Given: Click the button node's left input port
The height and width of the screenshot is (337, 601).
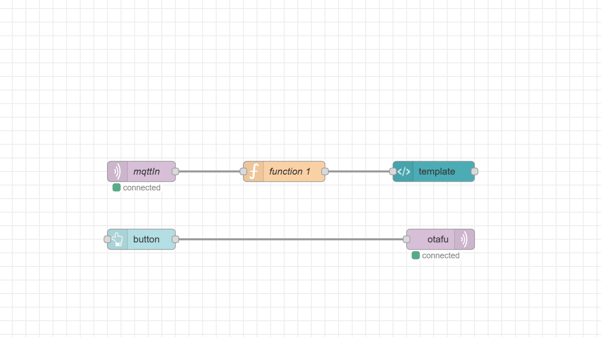Looking at the screenshot, I should pos(107,239).
